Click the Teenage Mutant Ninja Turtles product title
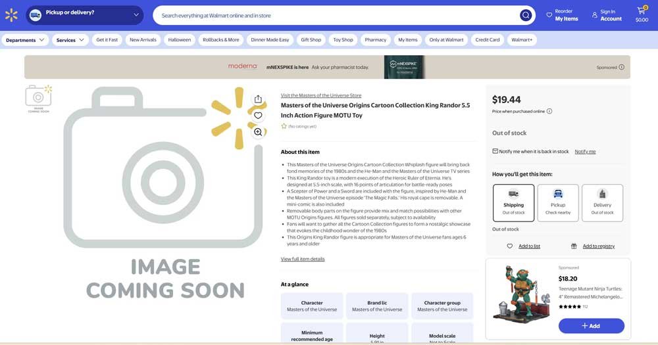This screenshot has width=658, height=345. pyautogui.click(x=590, y=292)
